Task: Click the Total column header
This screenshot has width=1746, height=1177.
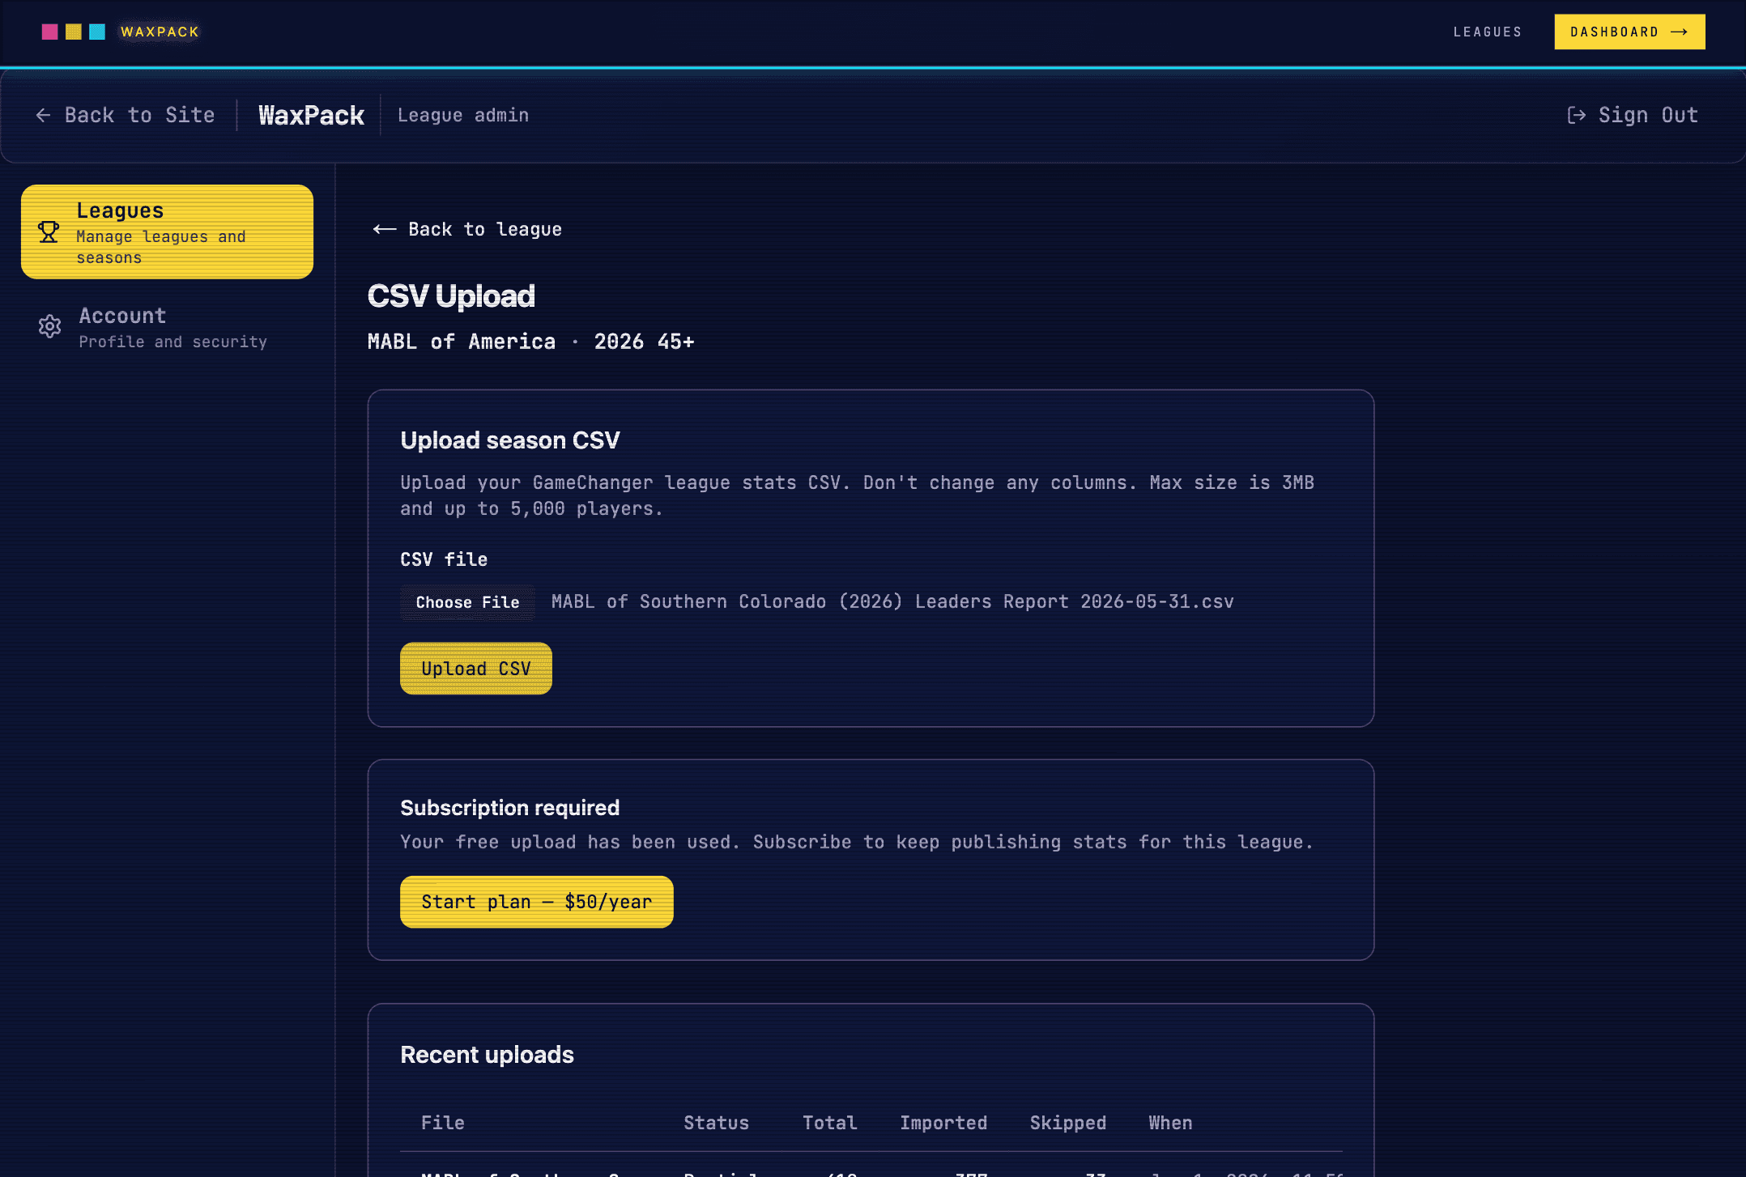Action: [829, 1123]
